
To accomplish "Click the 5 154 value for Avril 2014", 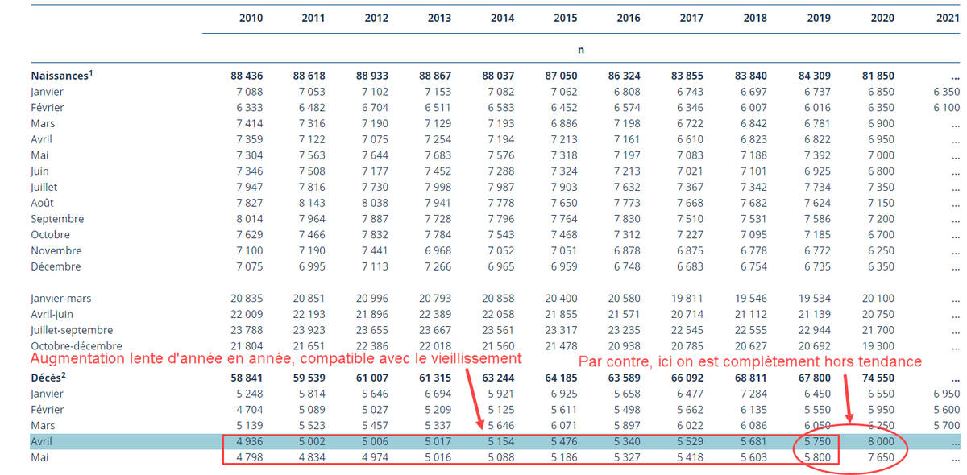I will click(x=501, y=441).
